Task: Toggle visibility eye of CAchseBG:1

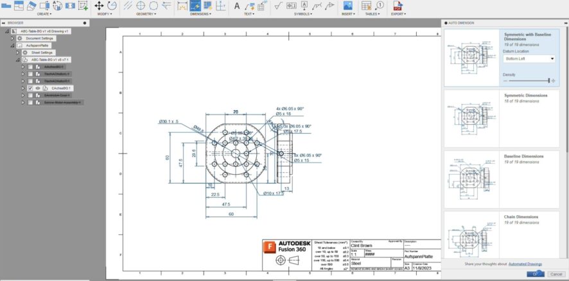Action: 37,88
